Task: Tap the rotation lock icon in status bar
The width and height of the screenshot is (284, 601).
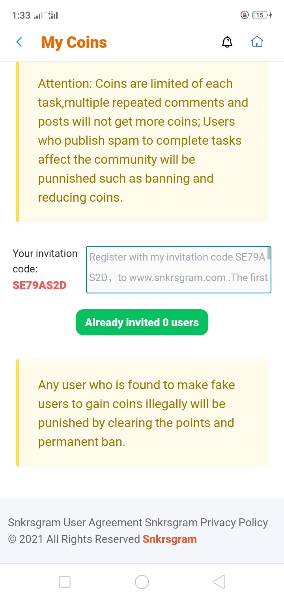Action: coord(245,15)
